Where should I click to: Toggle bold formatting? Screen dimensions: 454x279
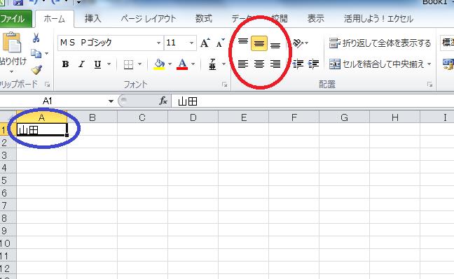click(65, 64)
